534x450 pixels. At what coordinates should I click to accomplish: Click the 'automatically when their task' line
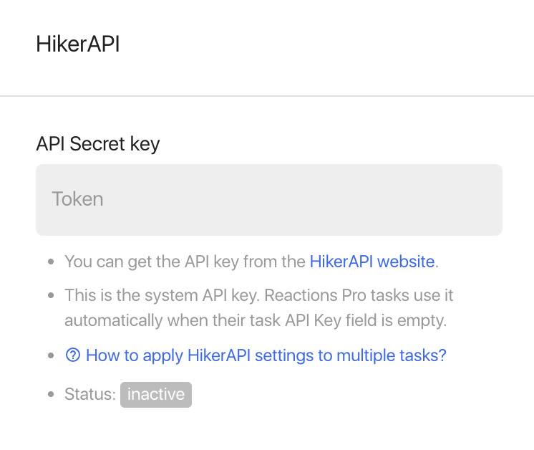pyautogui.click(x=256, y=320)
